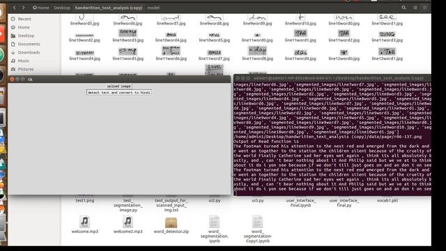Click 'Output of Read function is' terminal line
Image resolution: width=446 pixels, height=251 pixels.
tap(266, 142)
